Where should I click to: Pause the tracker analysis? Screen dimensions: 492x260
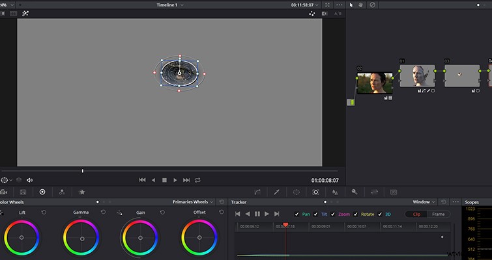(257, 214)
